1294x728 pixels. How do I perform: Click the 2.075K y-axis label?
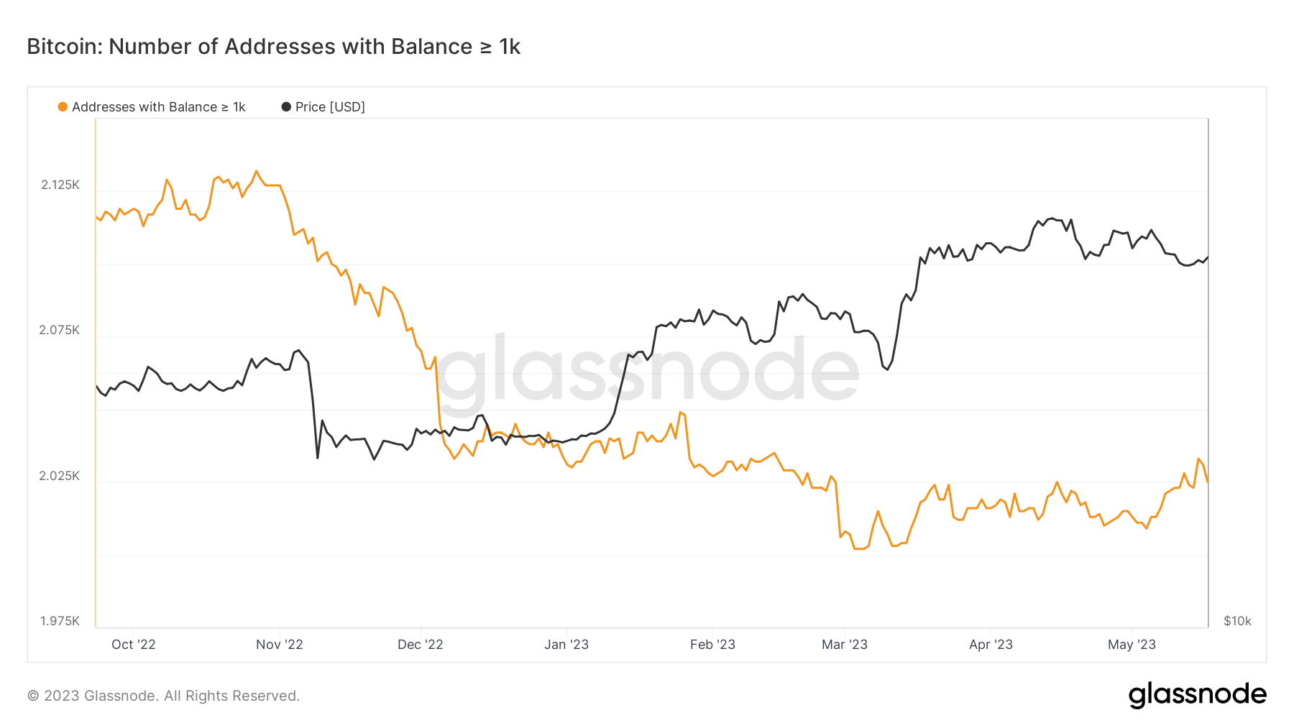[60, 330]
